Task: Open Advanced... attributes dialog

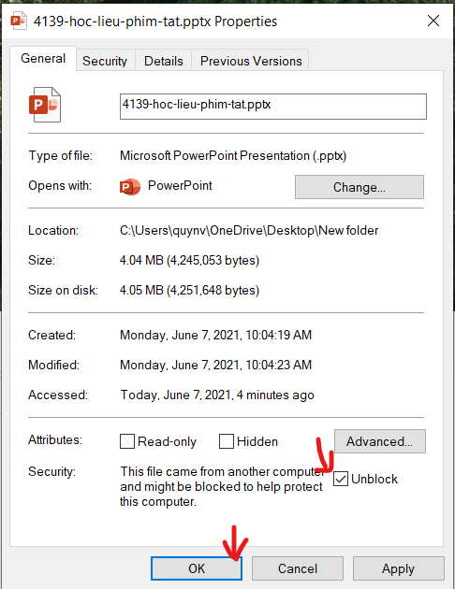Action: coord(380,441)
